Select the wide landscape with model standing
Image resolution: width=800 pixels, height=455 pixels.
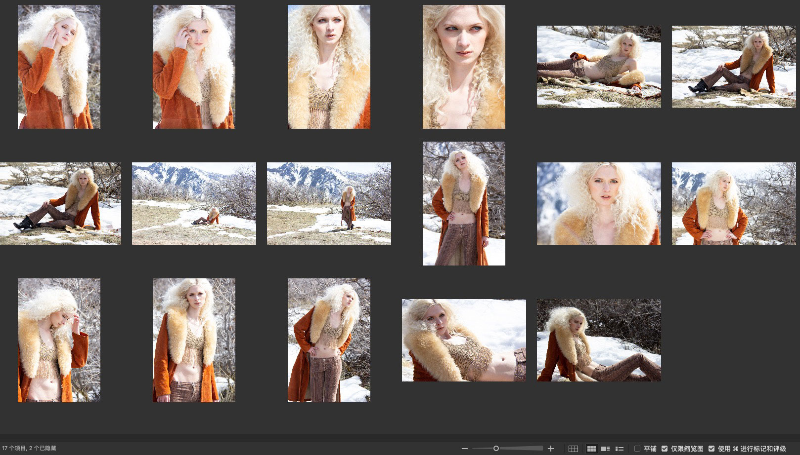[x=329, y=203]
